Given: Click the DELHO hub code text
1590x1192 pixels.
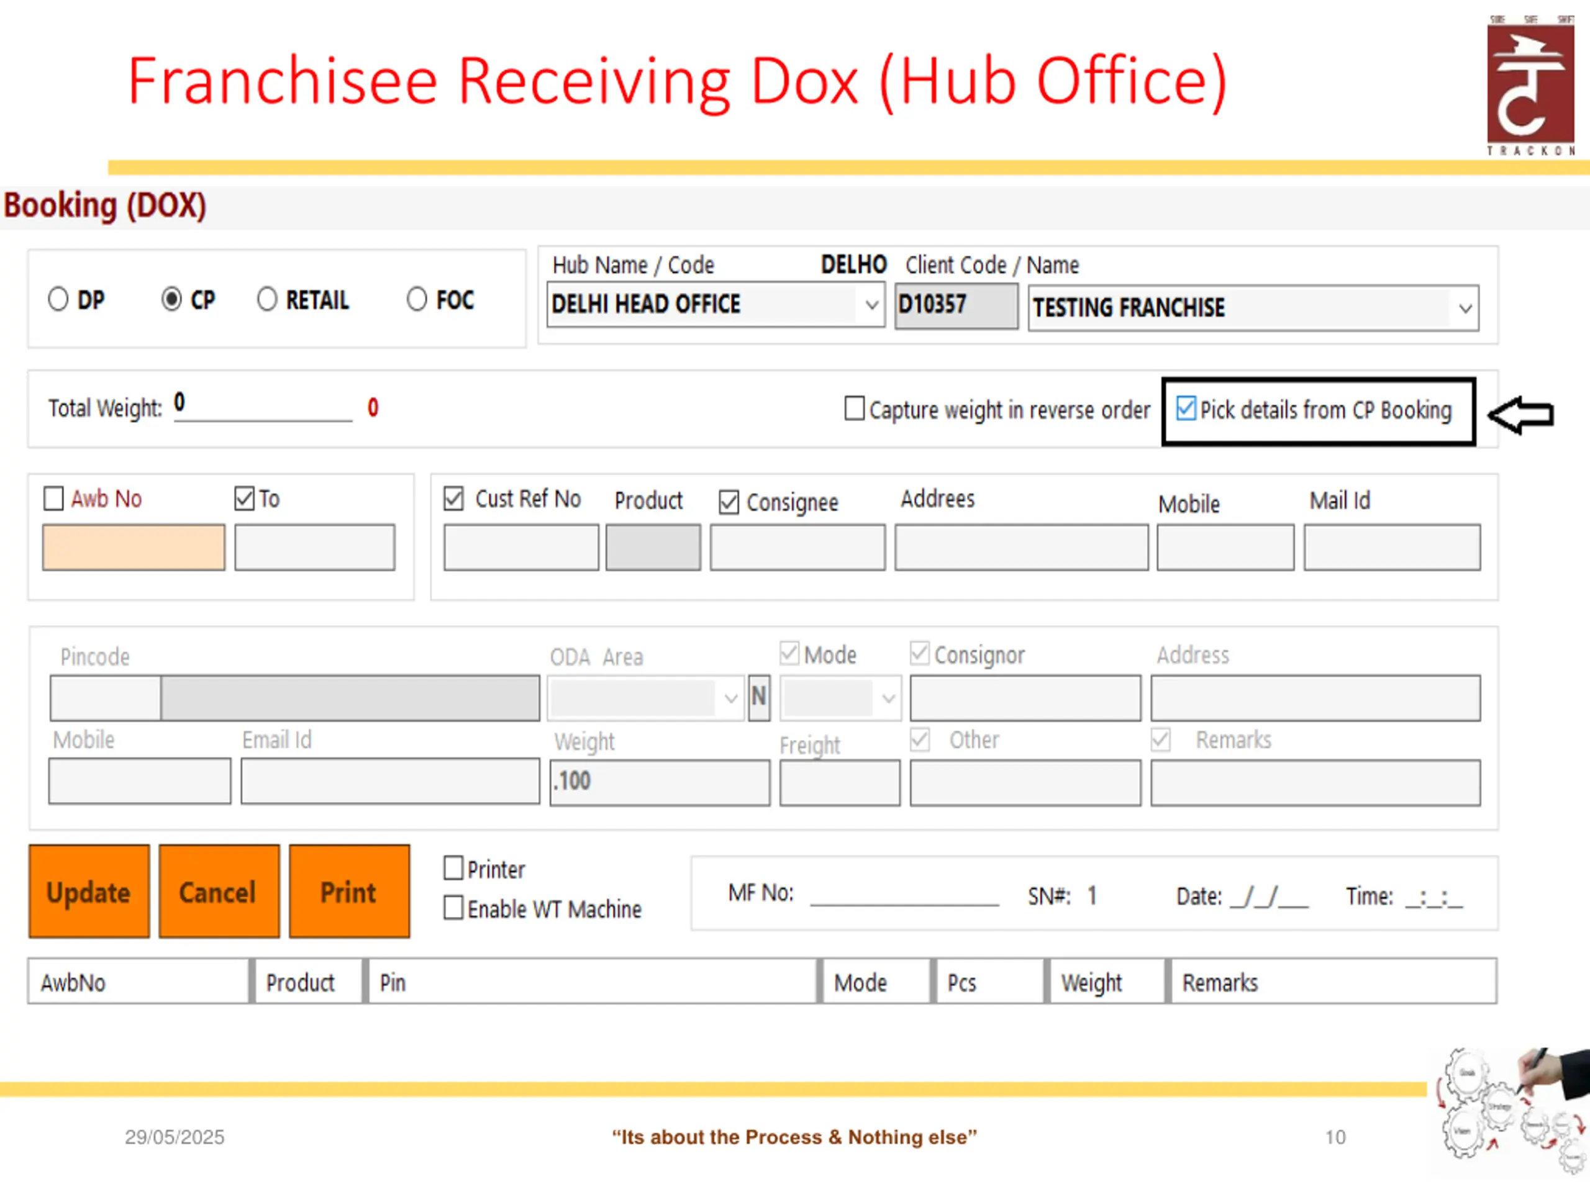Looking at the screenshot, I should (854, 264).
